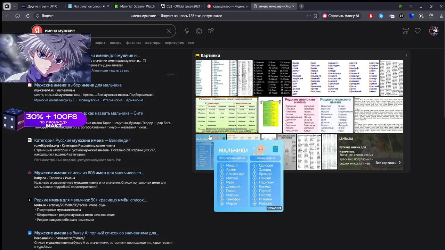Open the user profile avatar
The width and height of the screenshot is (445, 250).
tap(434, 31)
